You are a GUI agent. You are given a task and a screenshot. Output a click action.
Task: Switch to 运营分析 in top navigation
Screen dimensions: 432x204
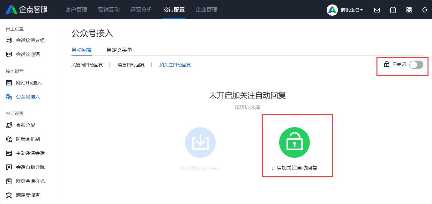(x=141, y=10)
